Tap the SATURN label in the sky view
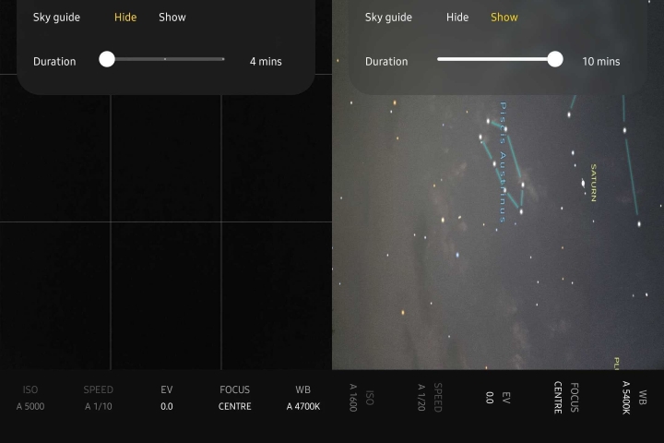 pyautogui.click(x=594, y=183)
